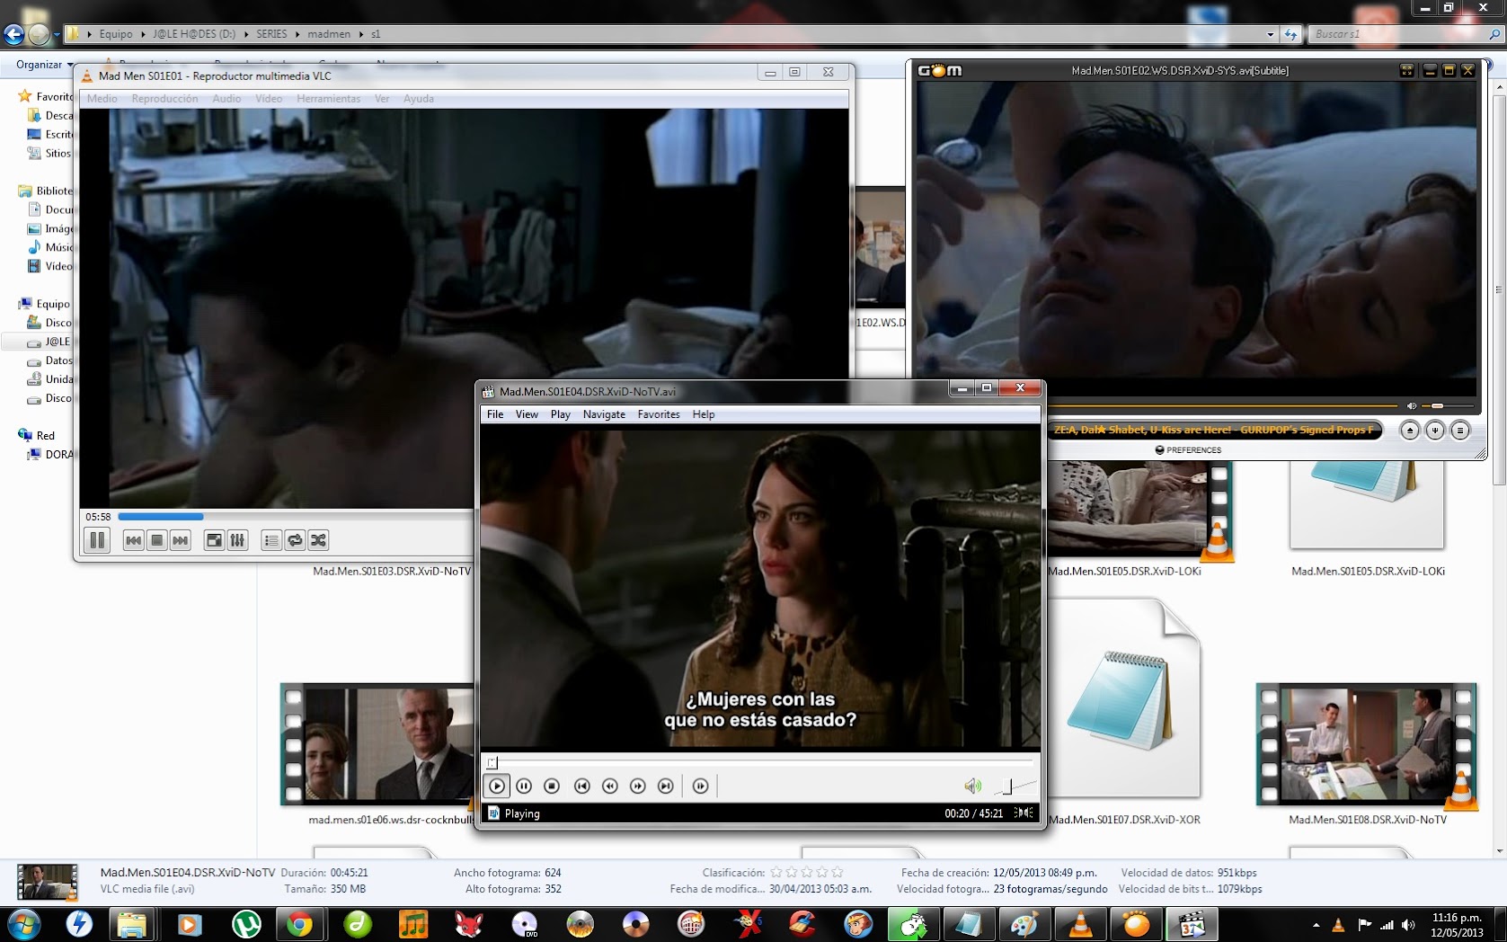This screenshot has height=942, width=1507.
Task: Toggle GOM Player fullscreen icon
Action: click(1407, 70)
